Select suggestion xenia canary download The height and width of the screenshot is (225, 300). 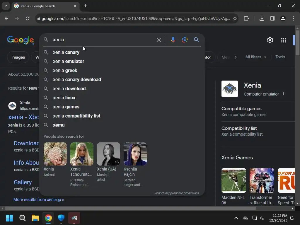(x=122, y=80)
